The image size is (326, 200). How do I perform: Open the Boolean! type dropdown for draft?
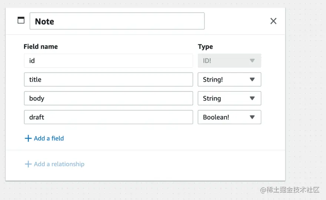coord(252,117)
